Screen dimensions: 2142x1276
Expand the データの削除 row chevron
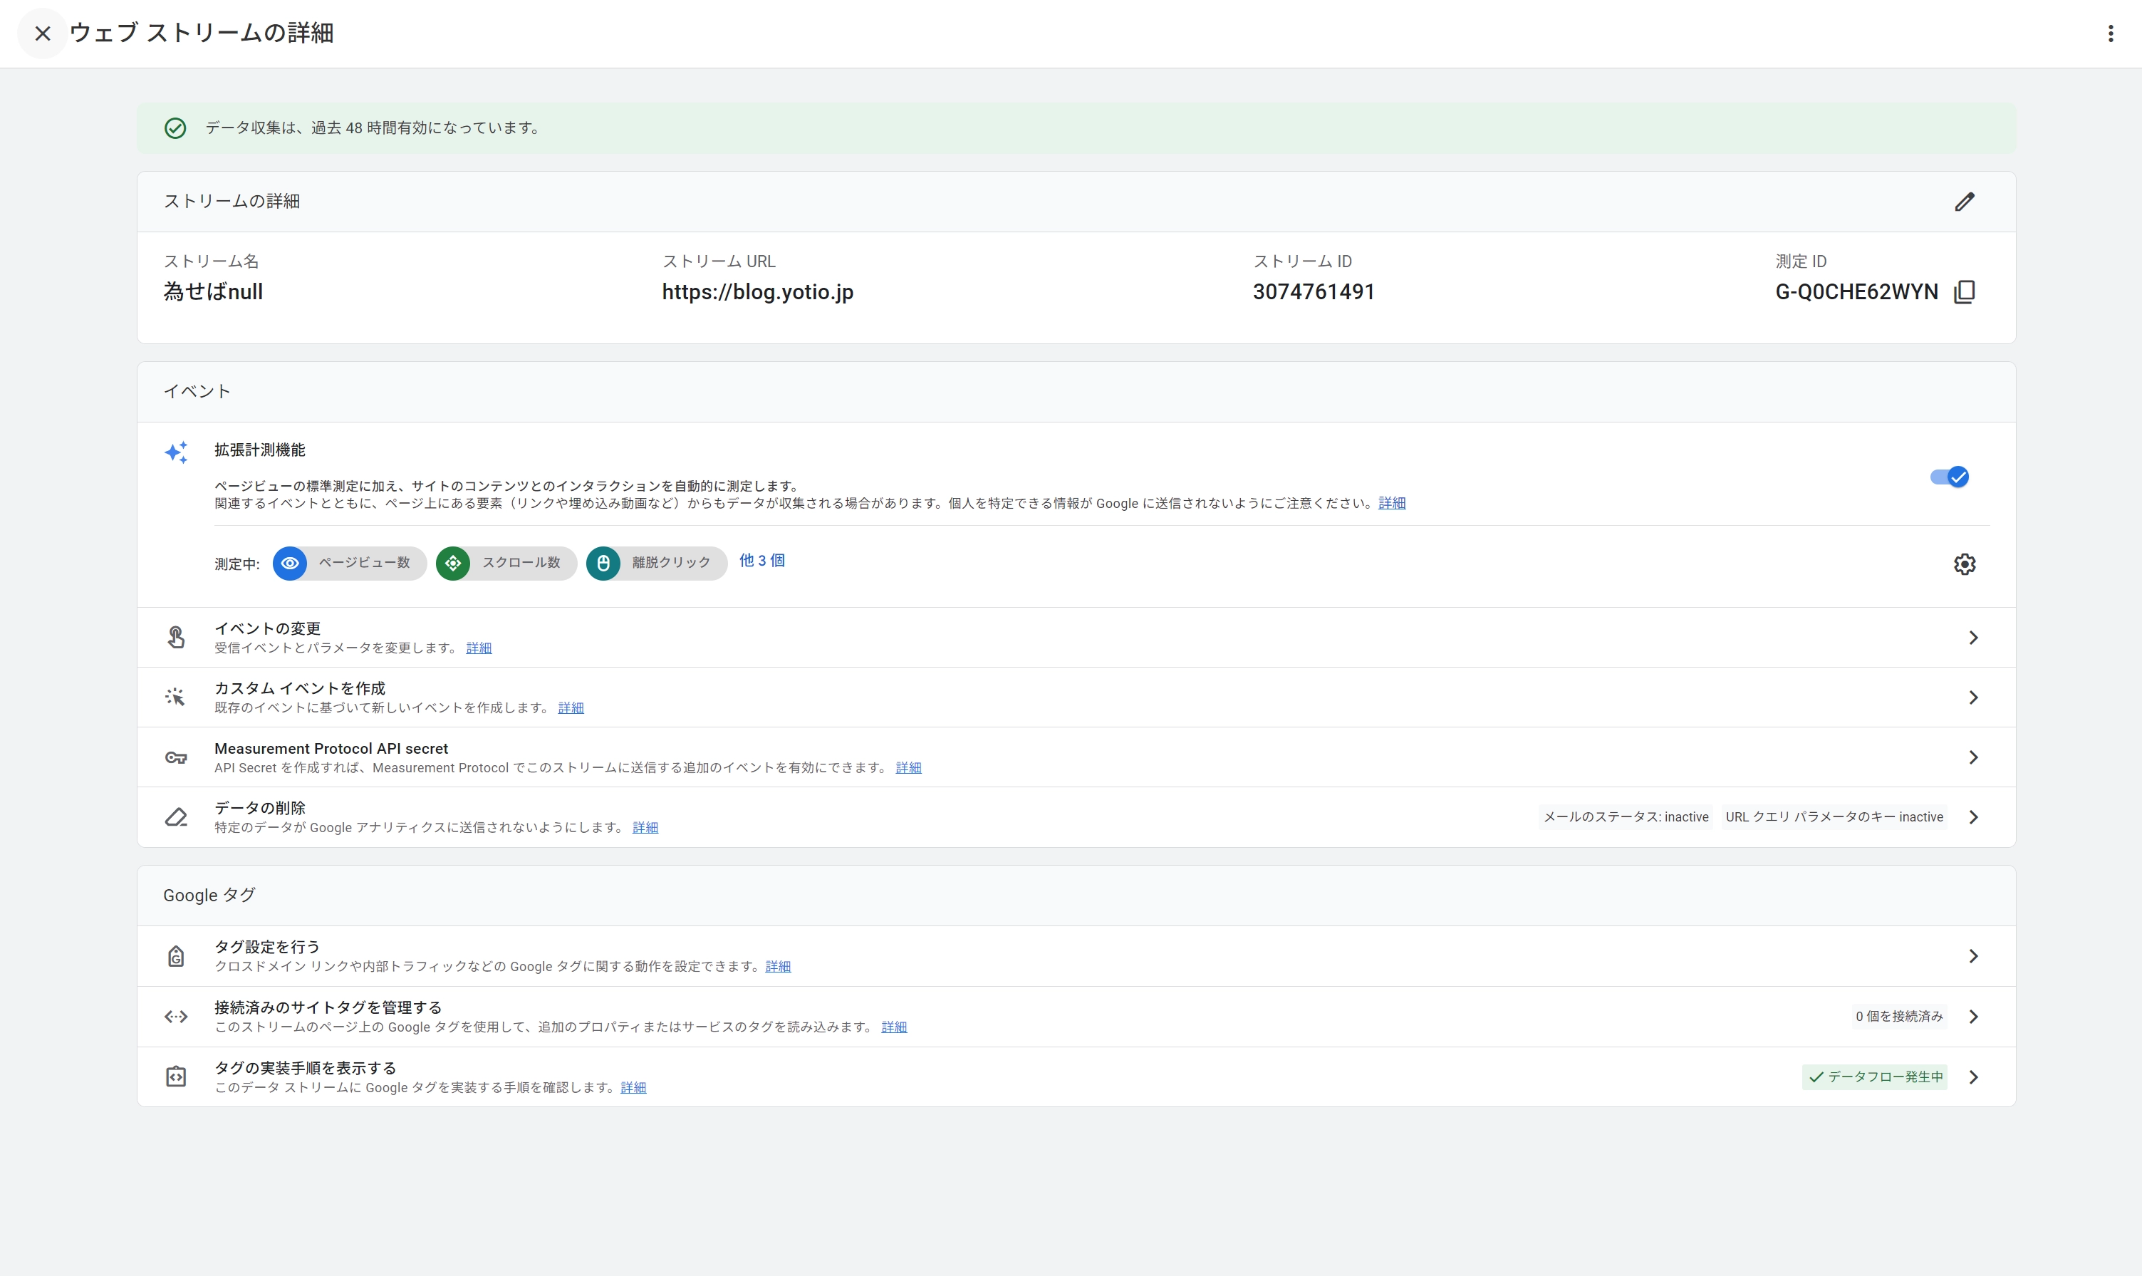[1973, 817]
